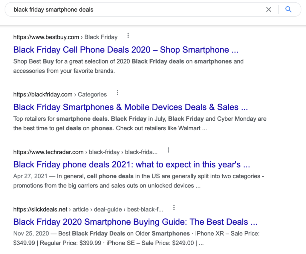This screenshot has height=254, width=306.
Task: Focus the search box containing "black friday smartphone deals"
Action: click(x=134, y=10)
